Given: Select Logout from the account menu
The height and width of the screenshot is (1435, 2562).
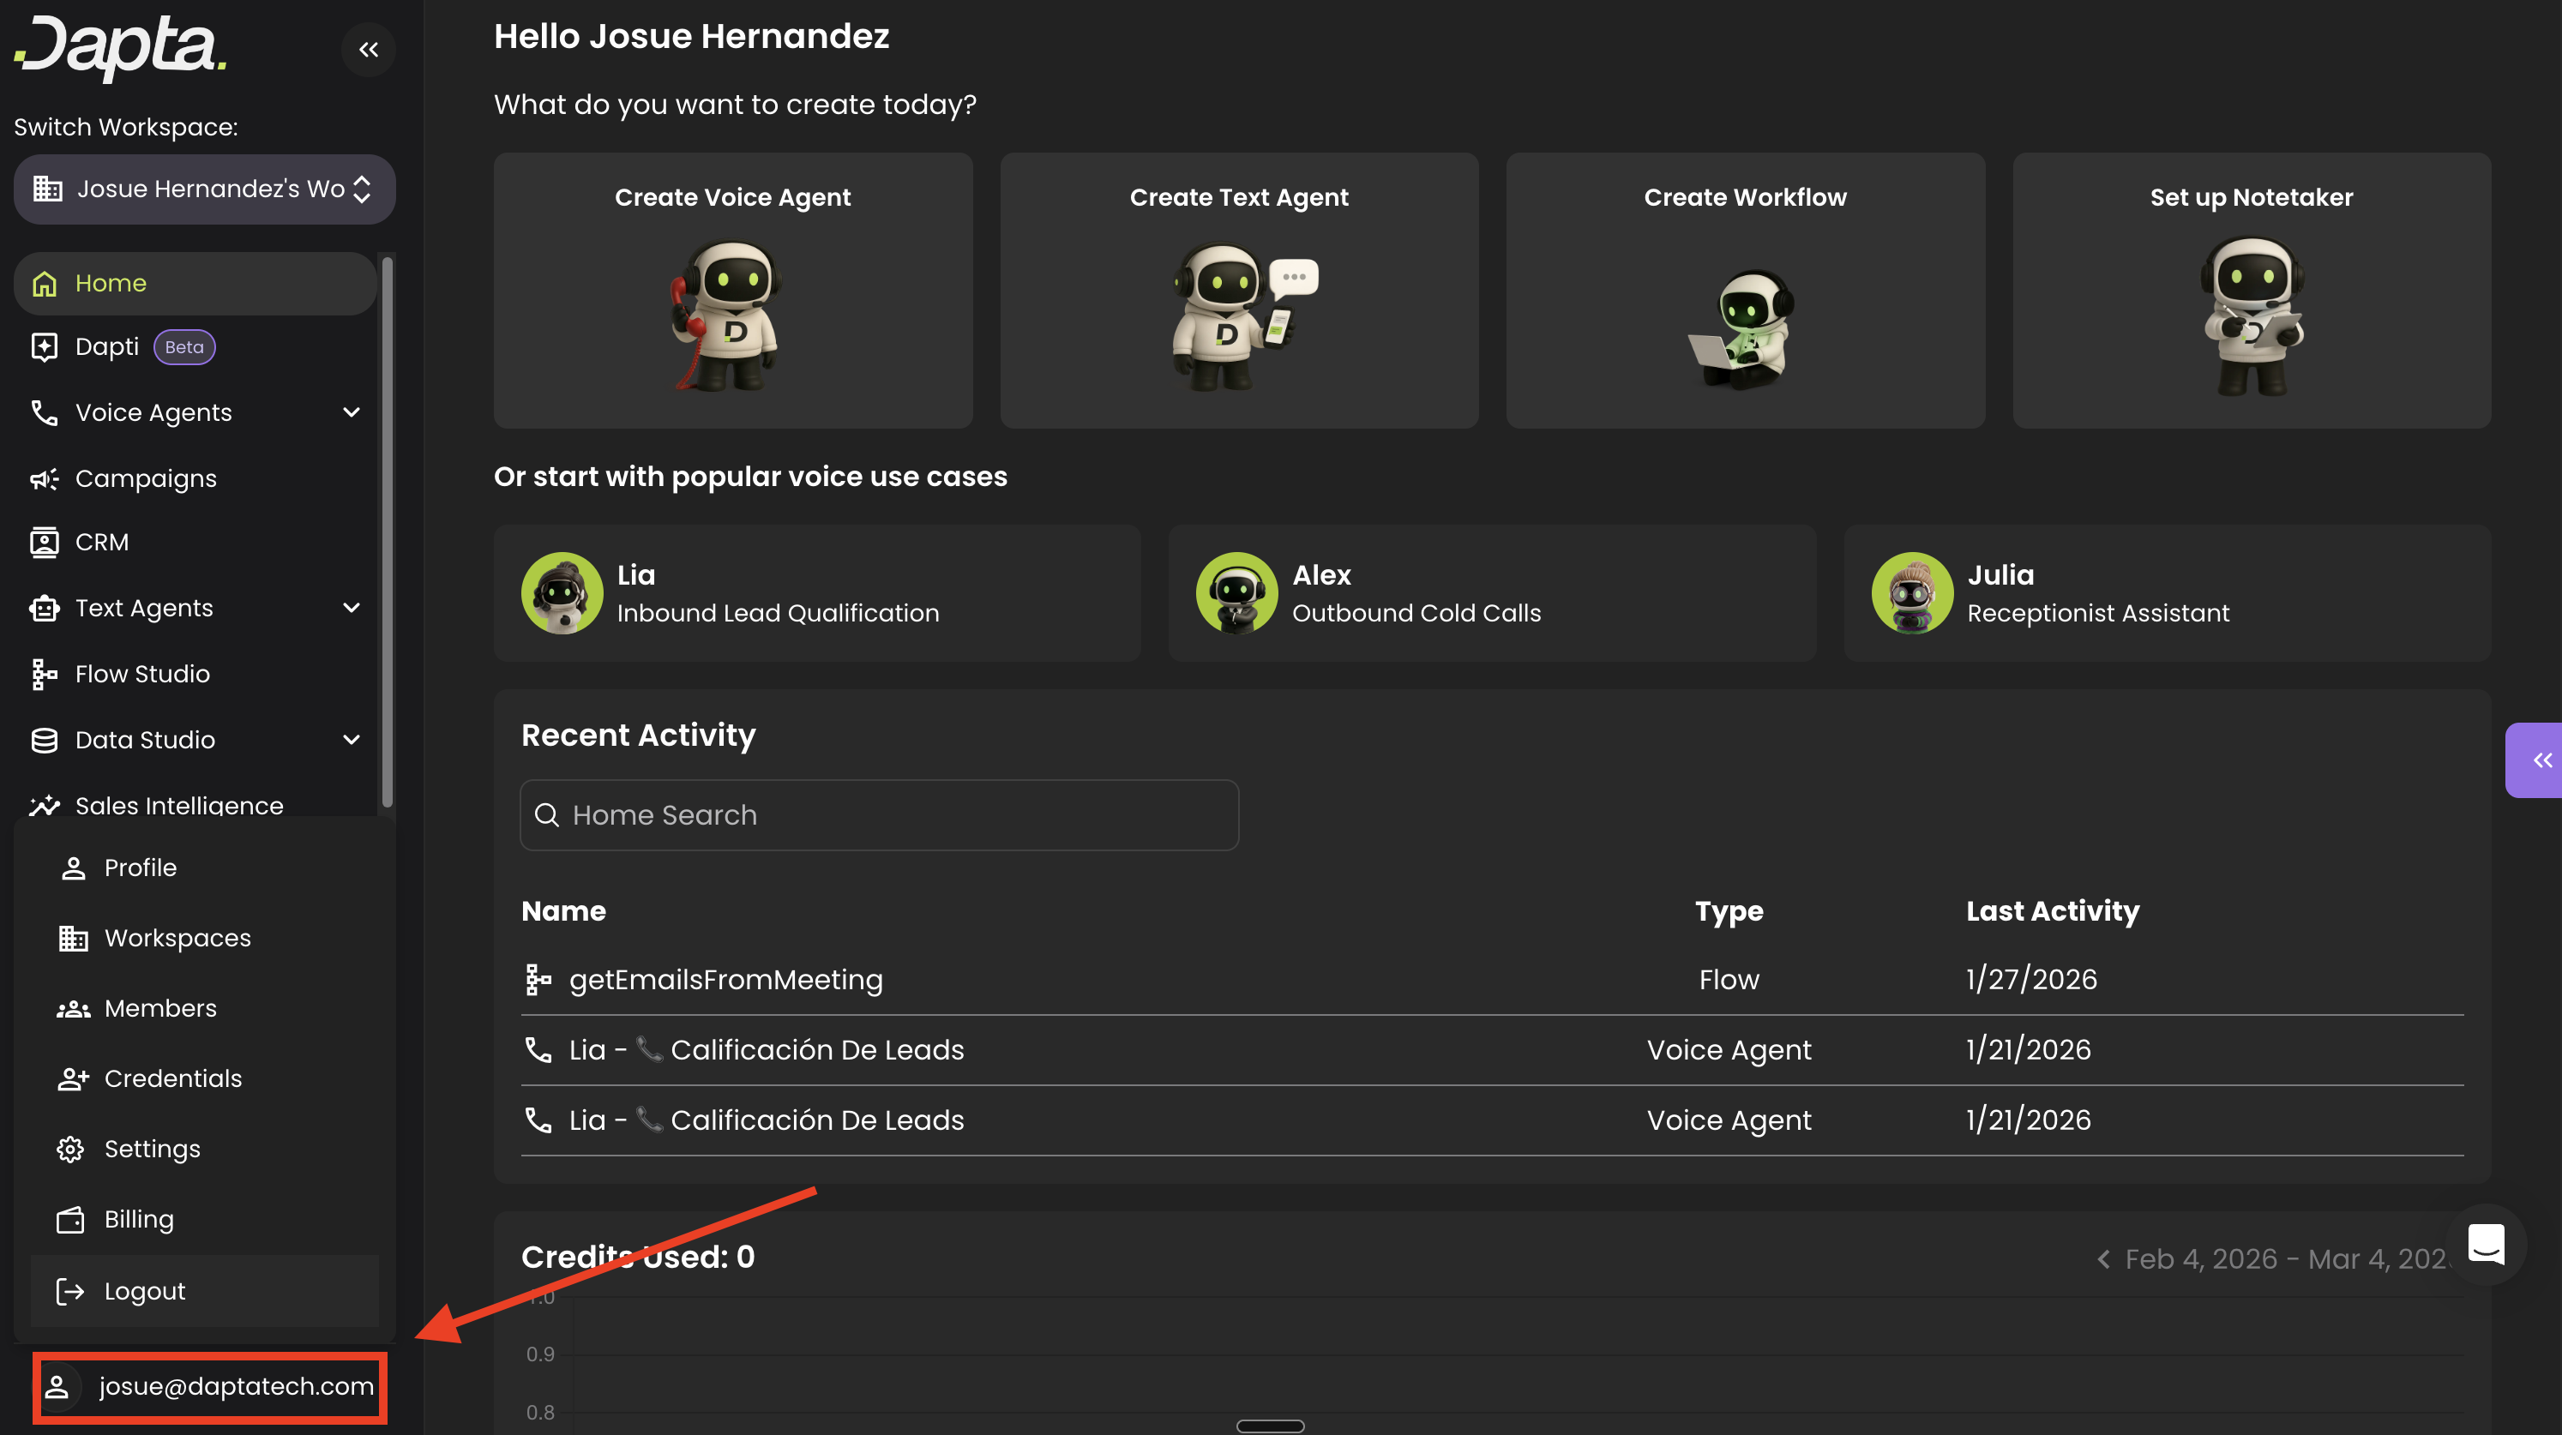Looking at the screenshot, I should (144, 1291).
